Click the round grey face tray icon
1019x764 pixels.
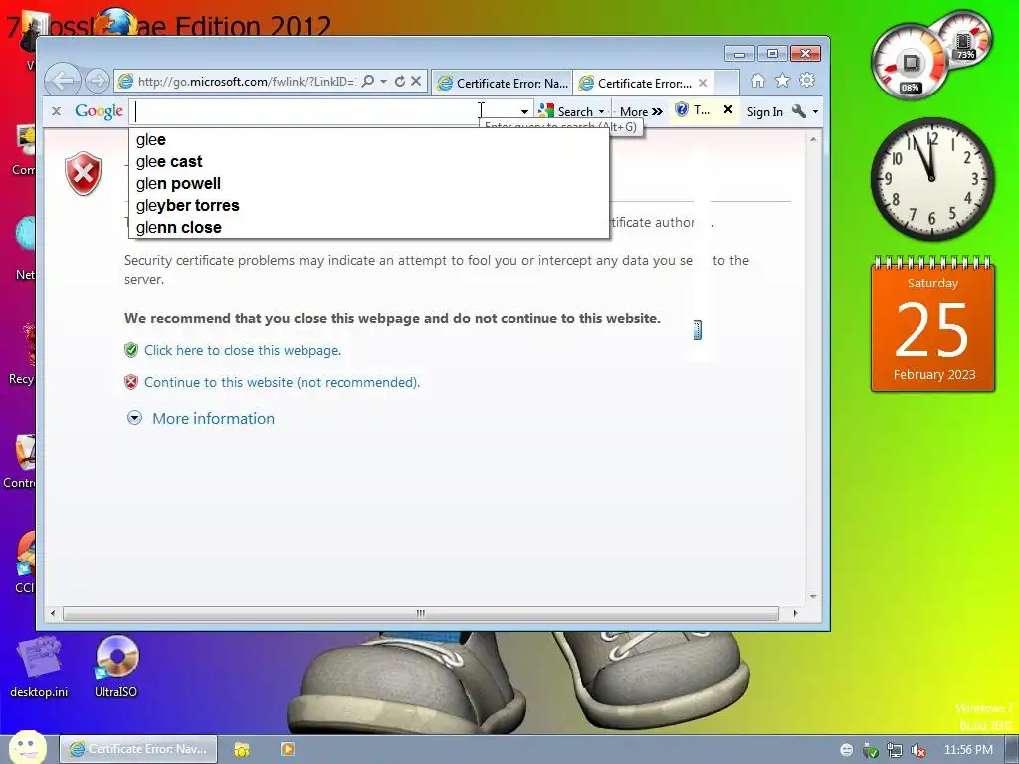846,750
